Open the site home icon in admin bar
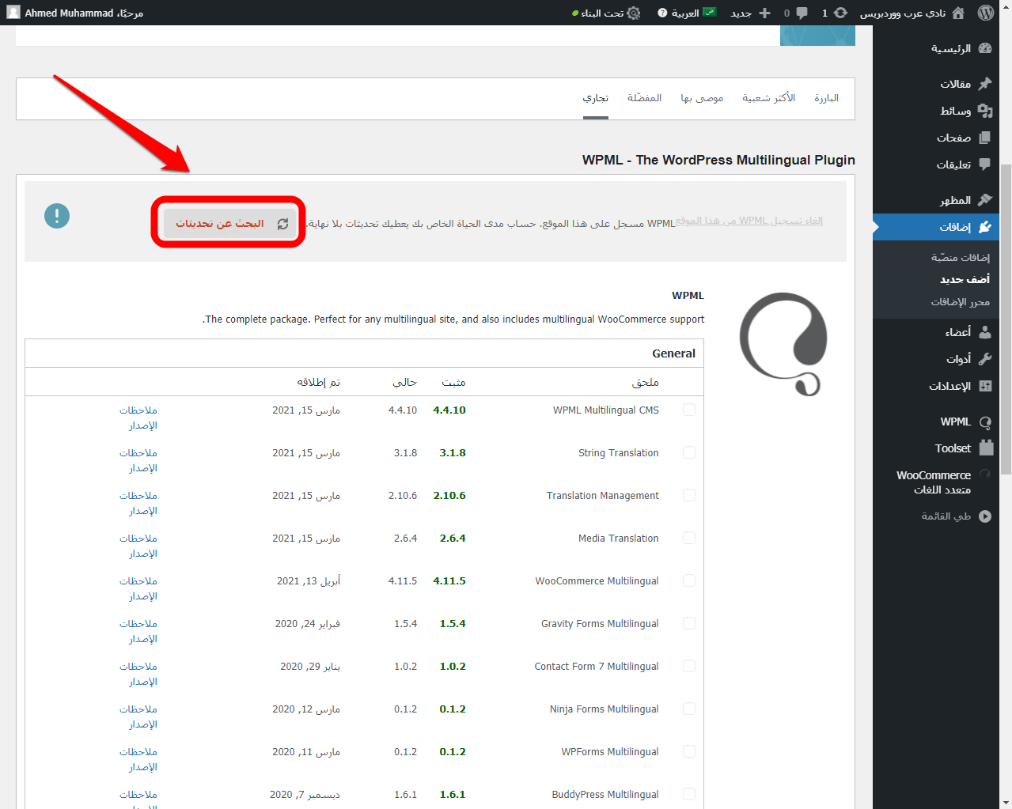Screen dimensions: 1012x809 point(958,13)
